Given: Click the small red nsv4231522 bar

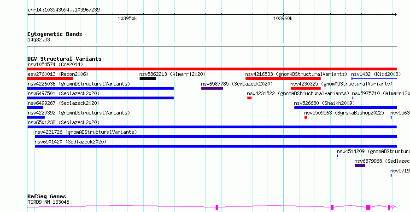Looking at the screenshot, I should pos(249,98).
